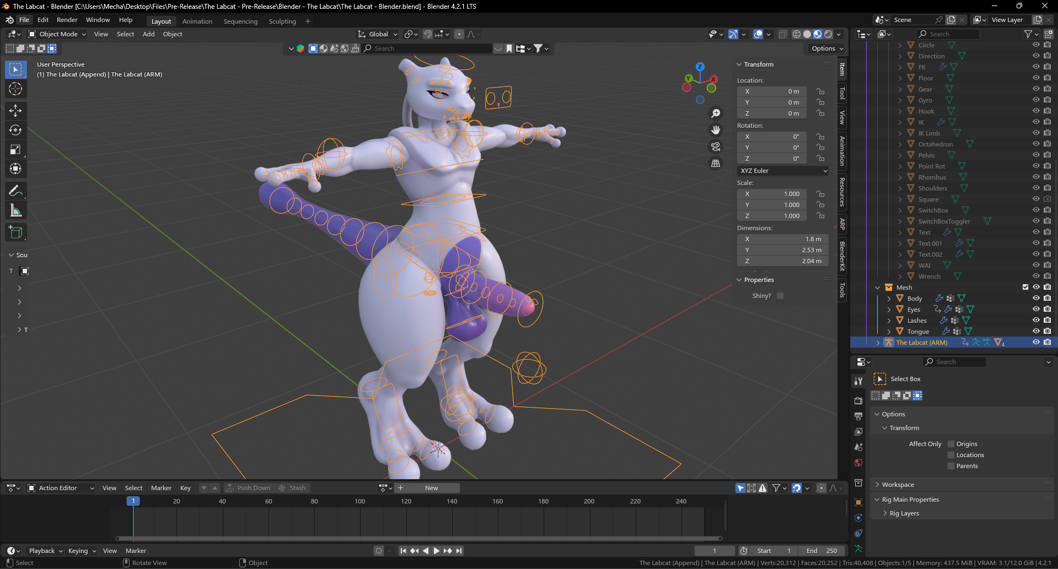Open the viewport Add menu

(149, 34)
